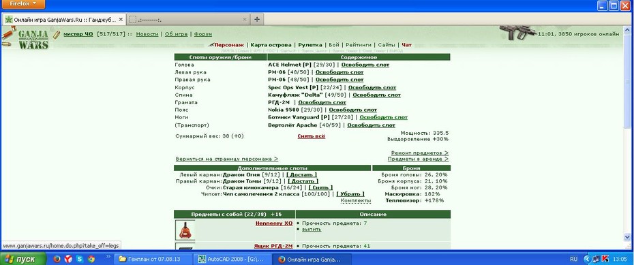634x265 pixels.
Task: Click Достать for Дракон Огня
Action: click(302, 175)
